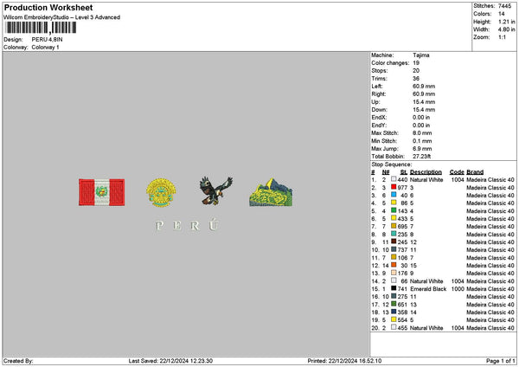Click 'Emerald Black' description in row 15
The width and height of the screenshot is (519, 367).
coord(428,289)
